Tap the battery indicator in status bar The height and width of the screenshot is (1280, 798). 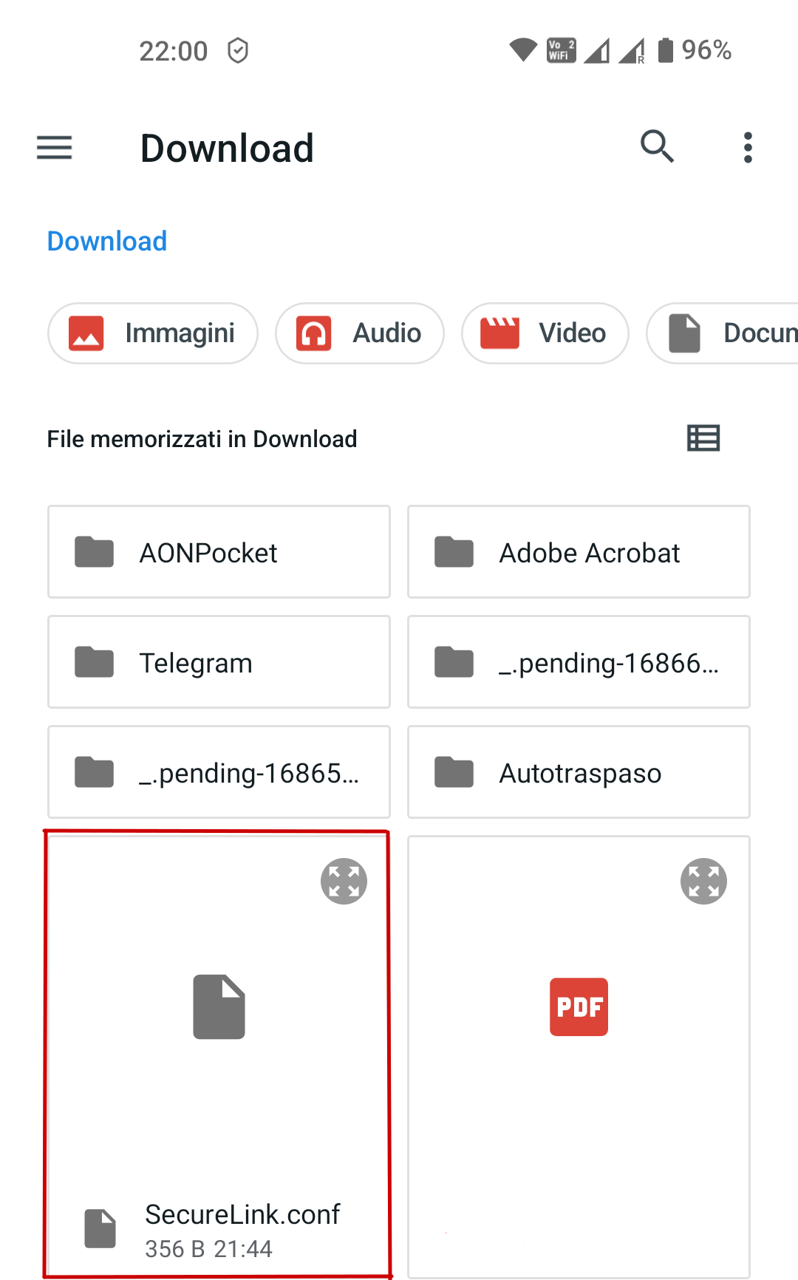(x=666, y=50)
